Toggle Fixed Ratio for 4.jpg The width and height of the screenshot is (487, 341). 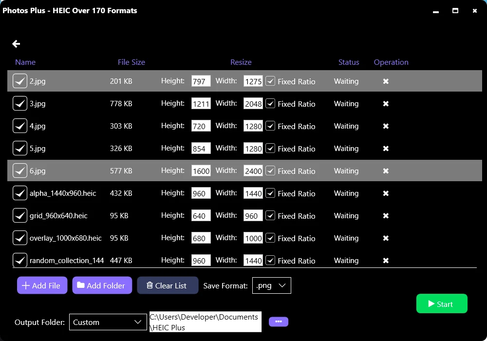coord(270,126)
